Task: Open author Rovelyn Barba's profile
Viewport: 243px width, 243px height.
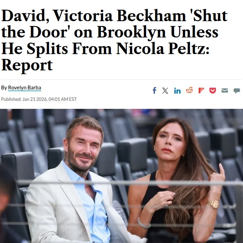Action: [25, 88]
